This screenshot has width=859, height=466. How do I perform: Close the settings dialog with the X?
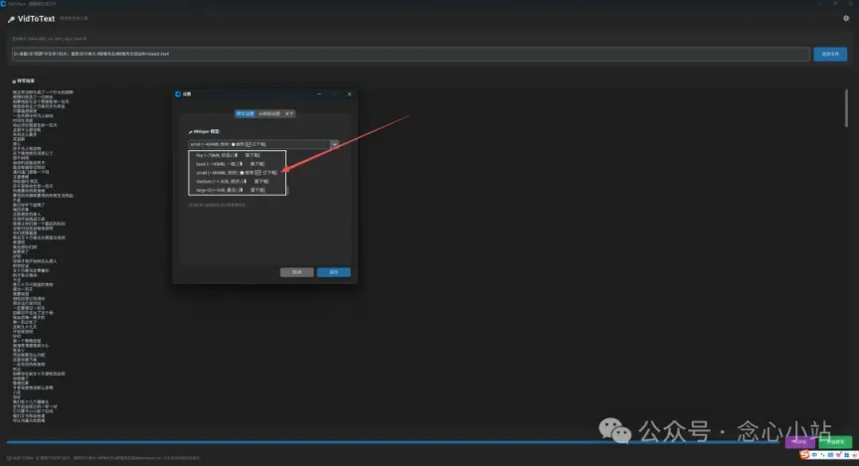(x=350, y=93)
